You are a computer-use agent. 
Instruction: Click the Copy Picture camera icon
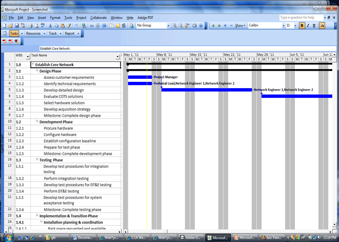coord(195,26)
